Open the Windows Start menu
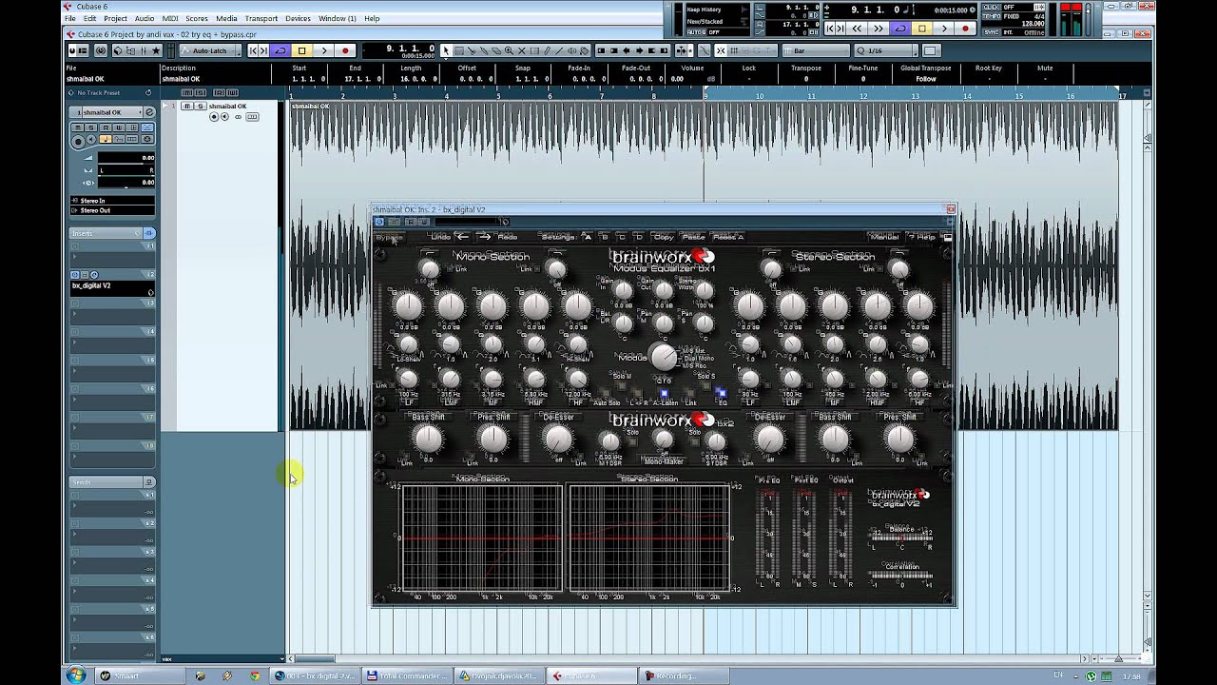Image resolution: width=1217 pixels, height=685 pixels. pos(75,675)
